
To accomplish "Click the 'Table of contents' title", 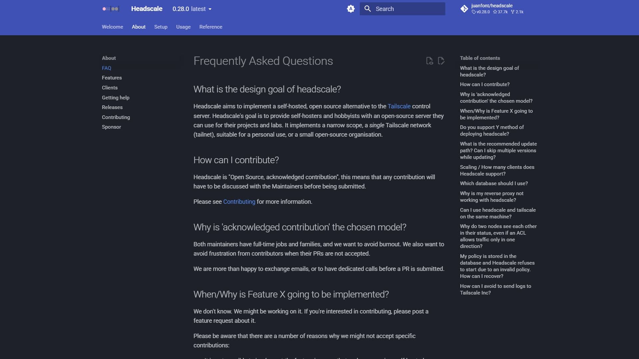I will [x=480, y=58].
